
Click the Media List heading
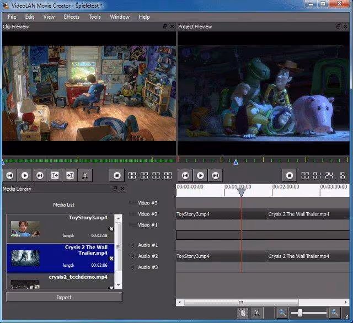click(x=64, y=204)
